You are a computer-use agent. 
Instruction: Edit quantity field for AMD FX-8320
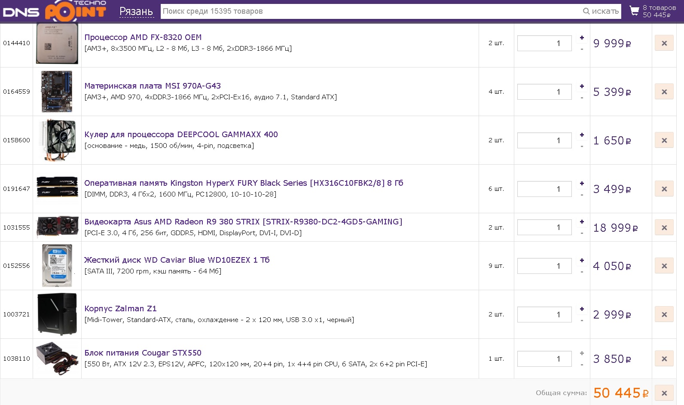tap(544, 43)
